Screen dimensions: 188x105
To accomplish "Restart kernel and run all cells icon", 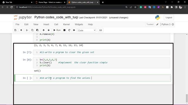I will tap(74, 30).
